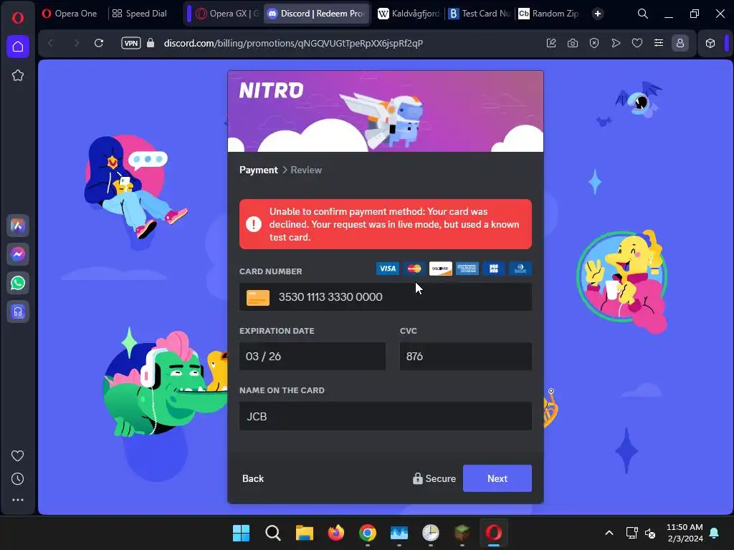Open File Explorer from taskbar

304,533
